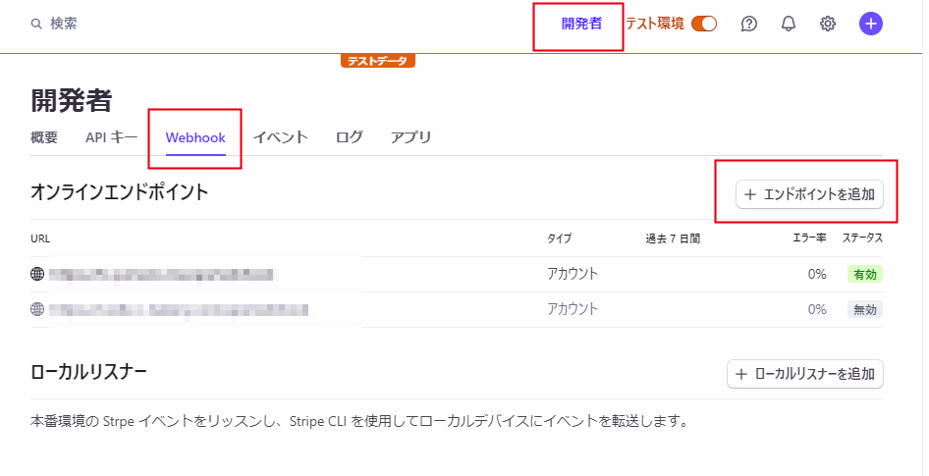Click the ローカルリスナーを追加 button
The height and width of the screenshot is (476, 929).
click(805, 374)
